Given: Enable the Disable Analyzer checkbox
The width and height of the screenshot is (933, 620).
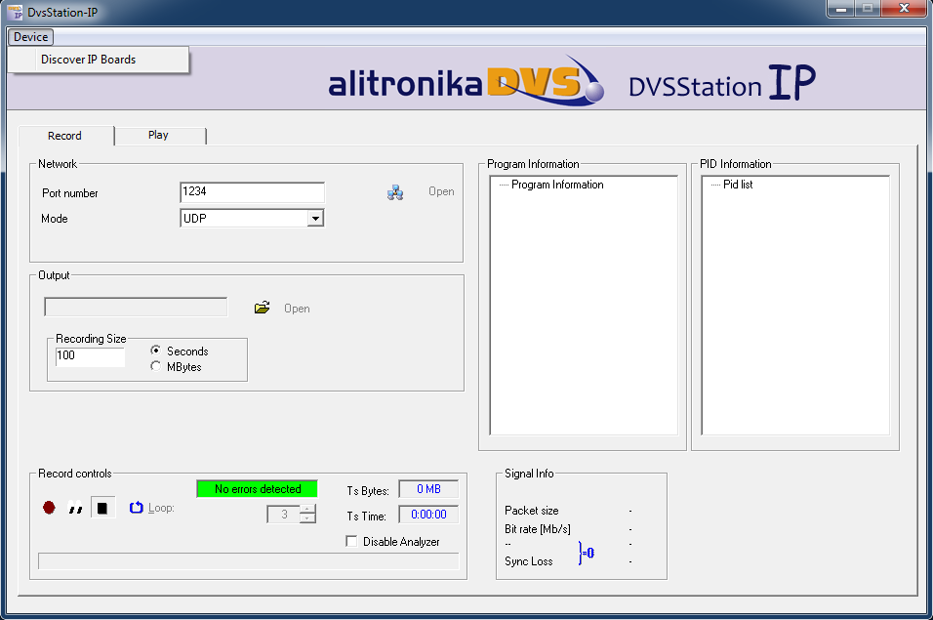Looking at the screenshot, I should click(351, 542).
